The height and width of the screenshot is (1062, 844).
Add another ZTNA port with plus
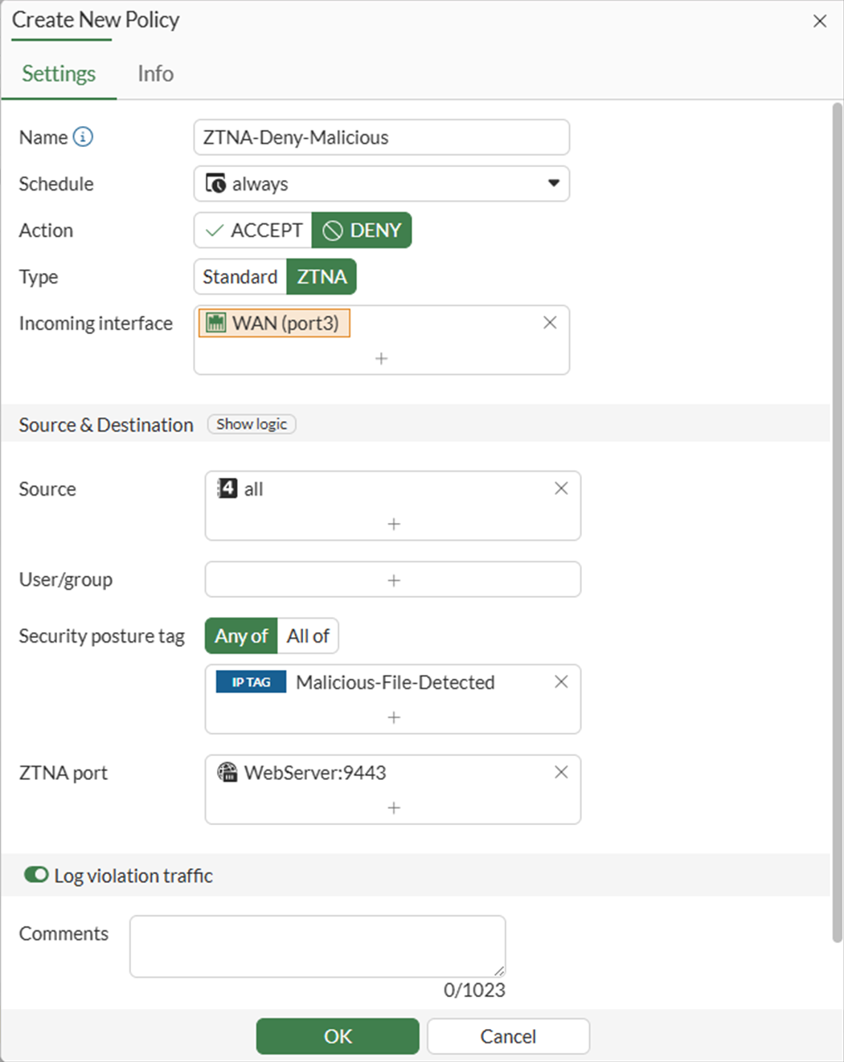tap(393, 807)
